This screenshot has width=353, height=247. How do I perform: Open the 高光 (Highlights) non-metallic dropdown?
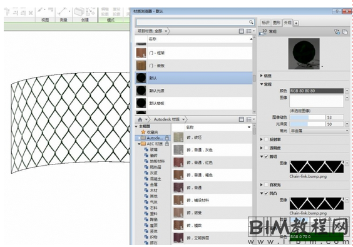tap(319, 131)
